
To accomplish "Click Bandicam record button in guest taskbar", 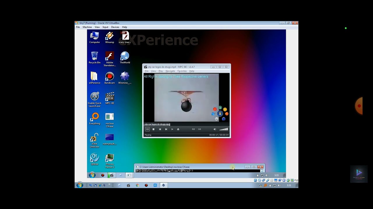I will [103, 175].
